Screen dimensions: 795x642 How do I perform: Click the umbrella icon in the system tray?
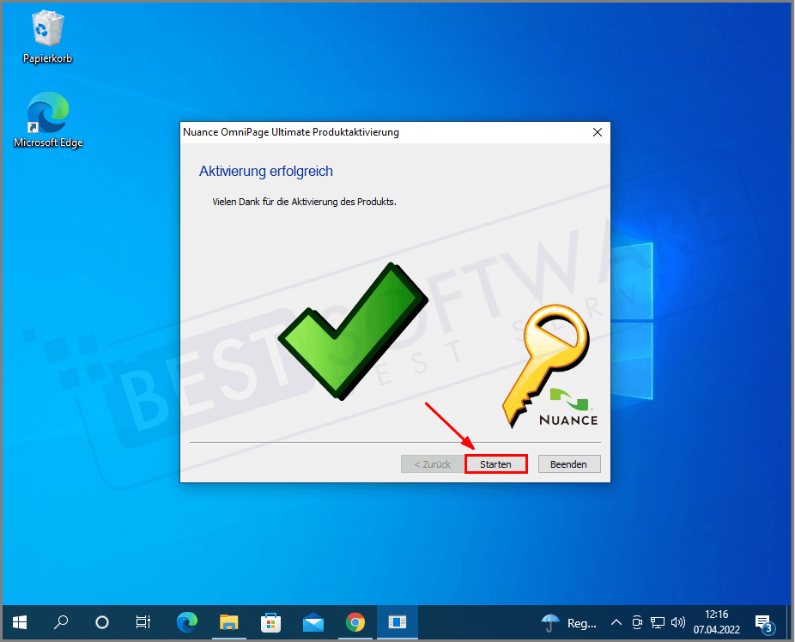550,622
